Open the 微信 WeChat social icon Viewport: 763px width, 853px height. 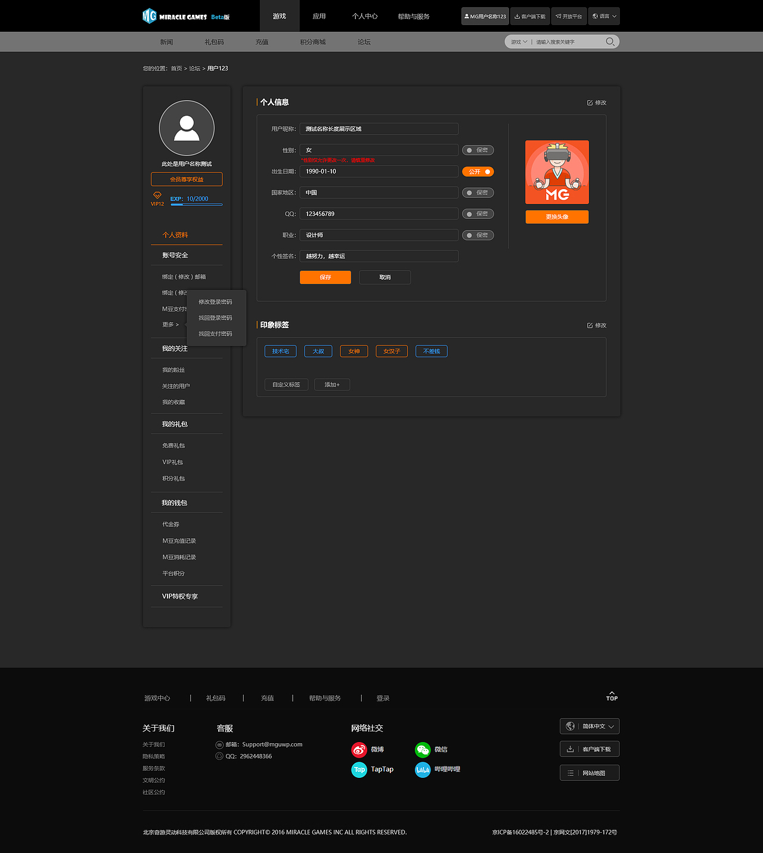[423, 749]
